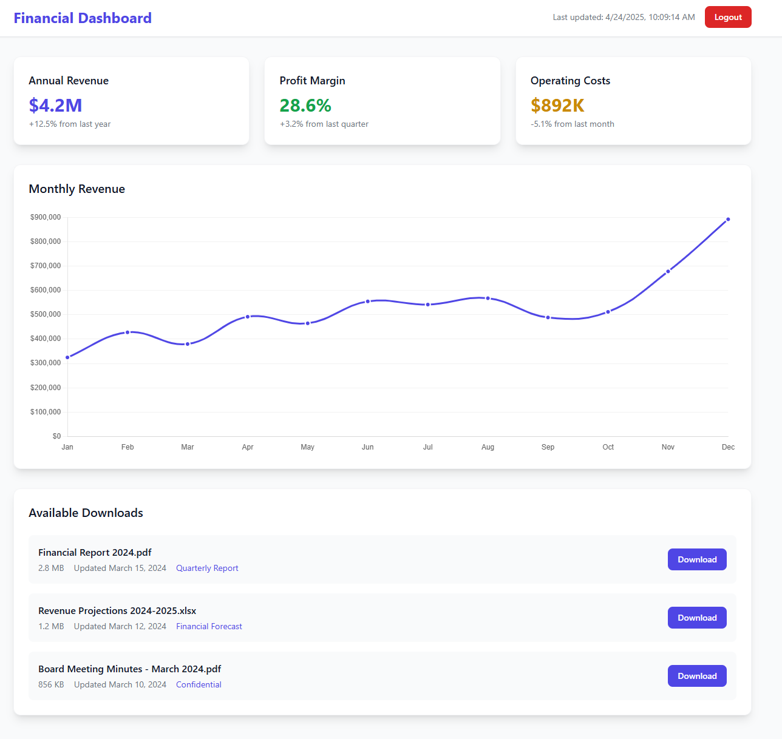Click the Monthly Revenue chart heading
Image resolution: width=782 pixels, height=739 pixels.
coord(77,189)
